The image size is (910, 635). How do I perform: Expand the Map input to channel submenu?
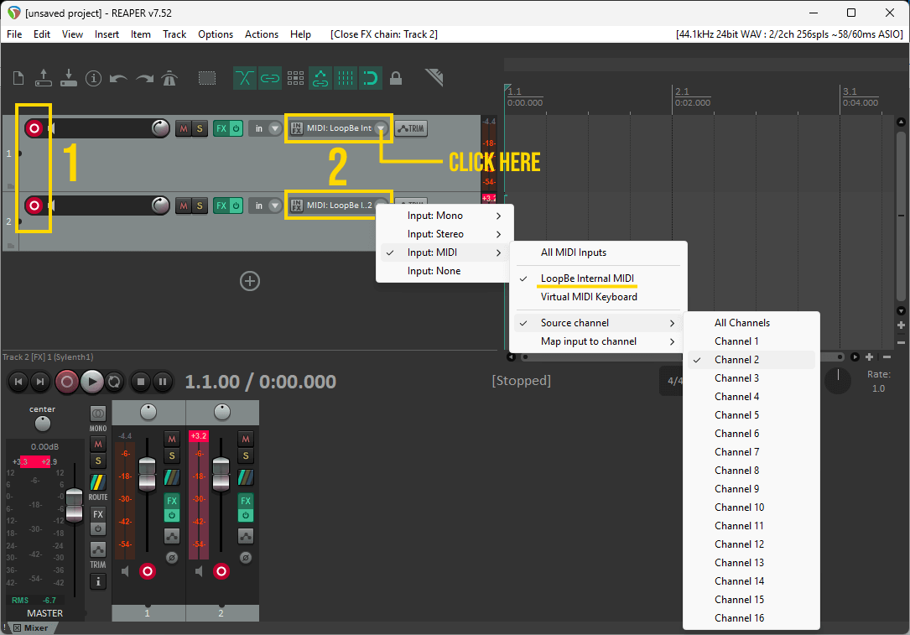coord(595,341)
